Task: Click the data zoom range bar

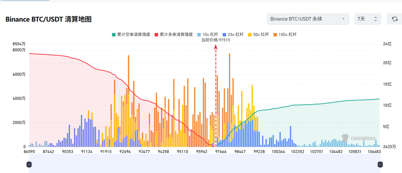Action: click(x=204, y=163)
